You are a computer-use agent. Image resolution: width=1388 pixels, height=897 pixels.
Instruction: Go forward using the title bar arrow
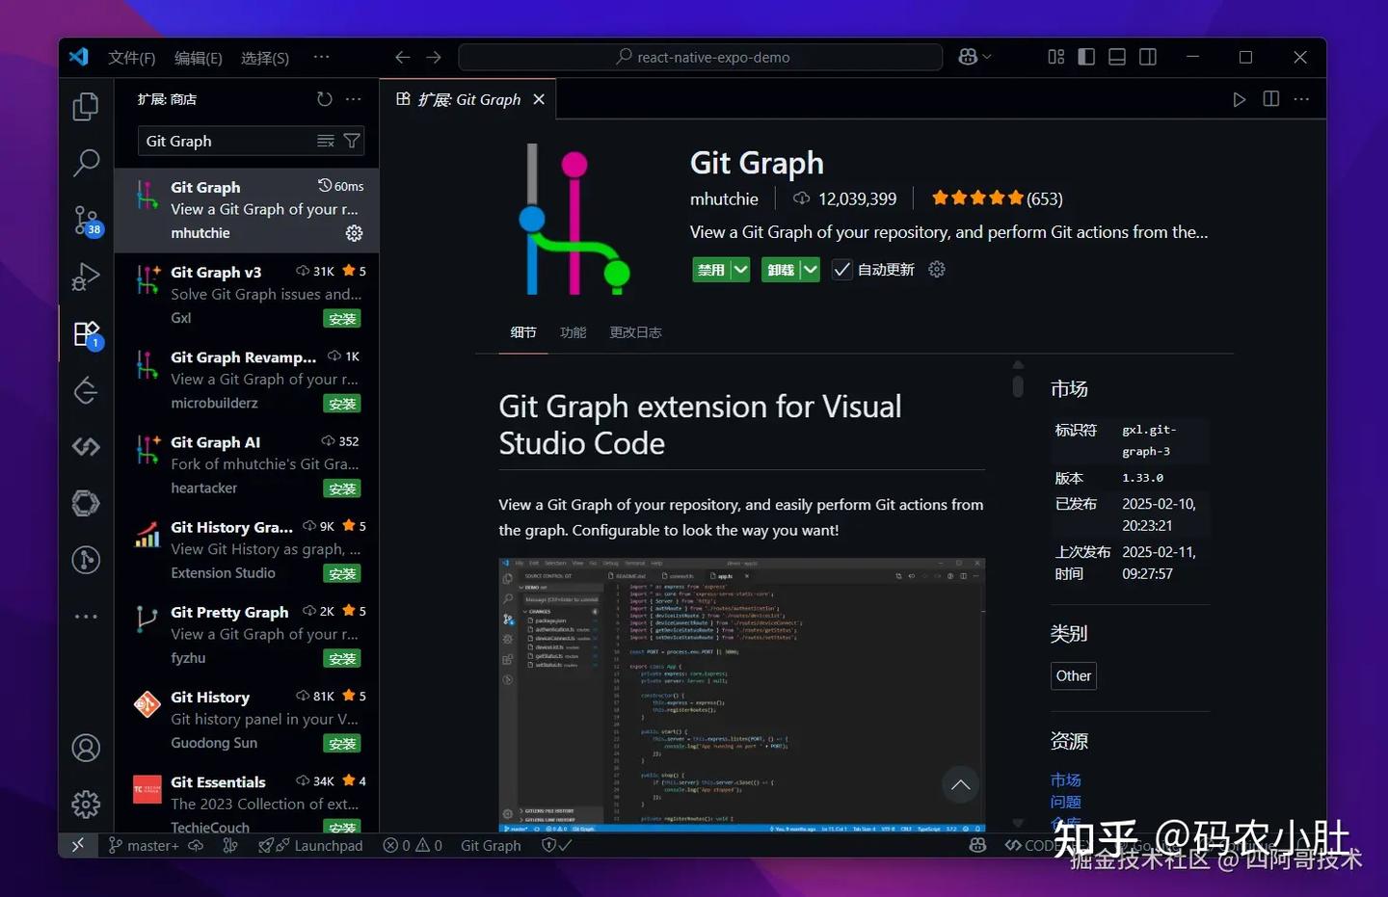tap(434, 58)
